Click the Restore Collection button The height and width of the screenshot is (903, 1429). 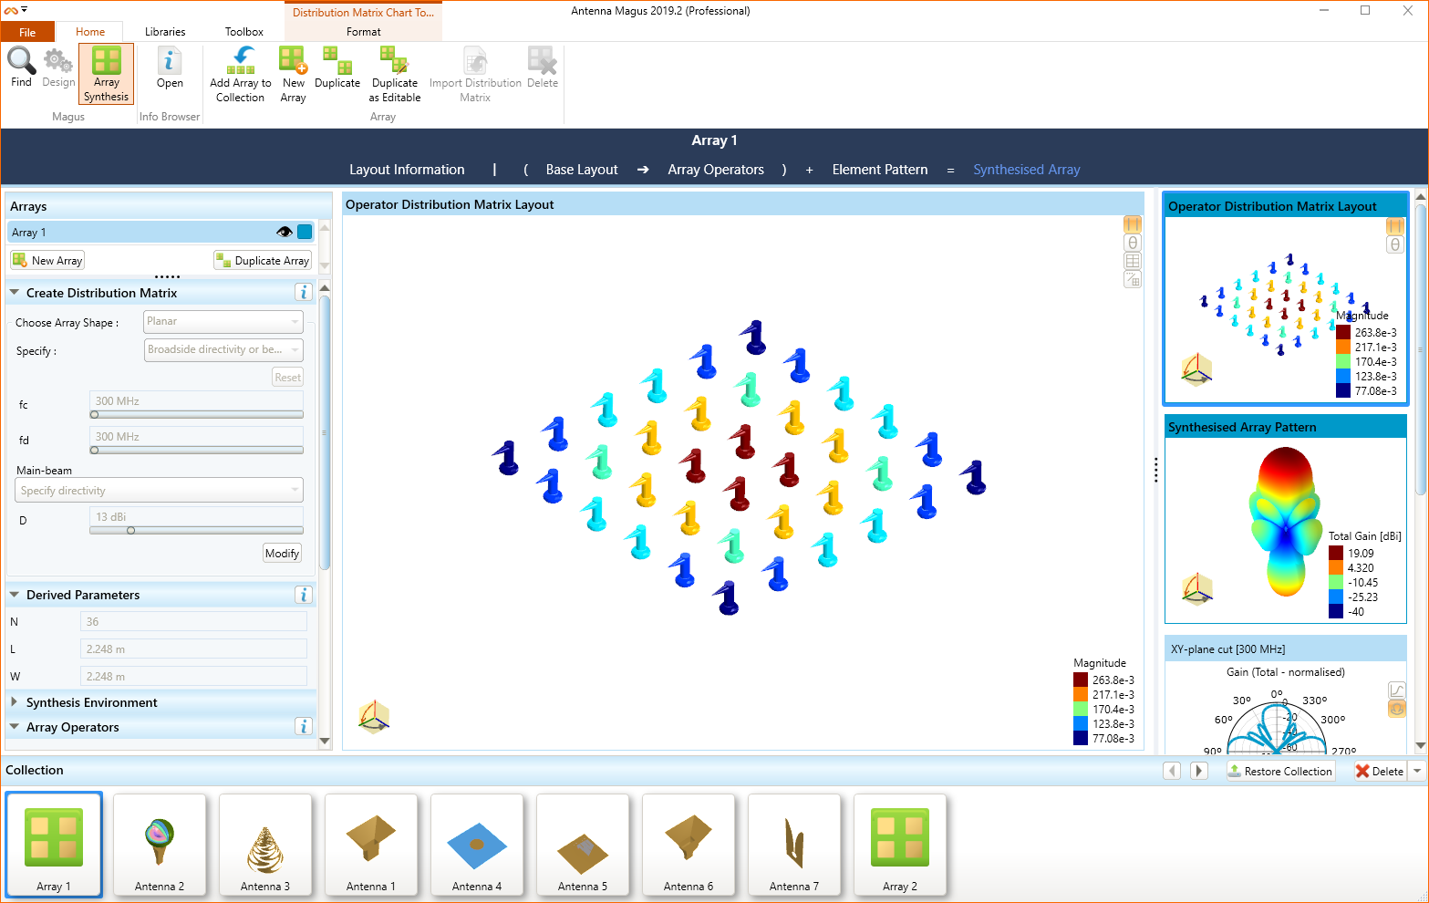click(x=1280, y=771)
